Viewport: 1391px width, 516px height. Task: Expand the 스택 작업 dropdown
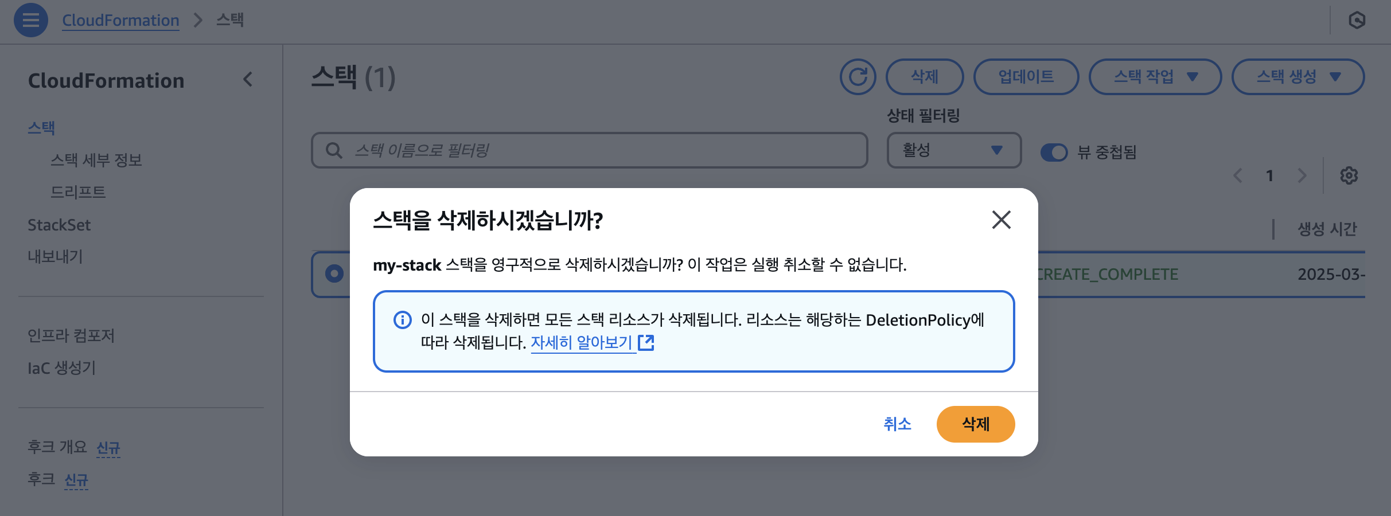(1155, 77)
